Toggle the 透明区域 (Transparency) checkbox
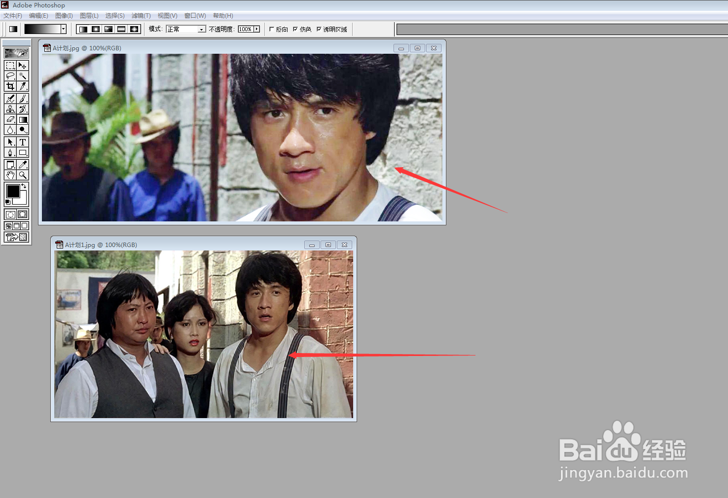 (x=319, y=29)
